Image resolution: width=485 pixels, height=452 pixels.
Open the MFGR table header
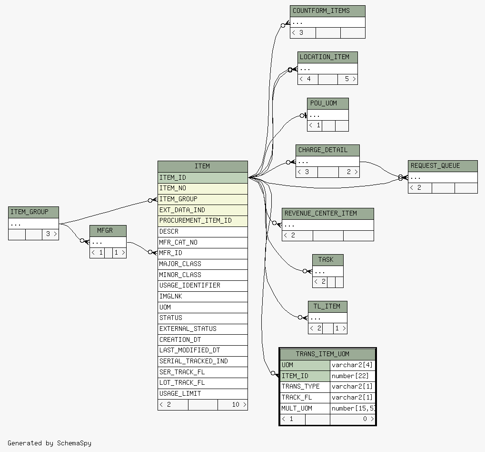(108, 231)
